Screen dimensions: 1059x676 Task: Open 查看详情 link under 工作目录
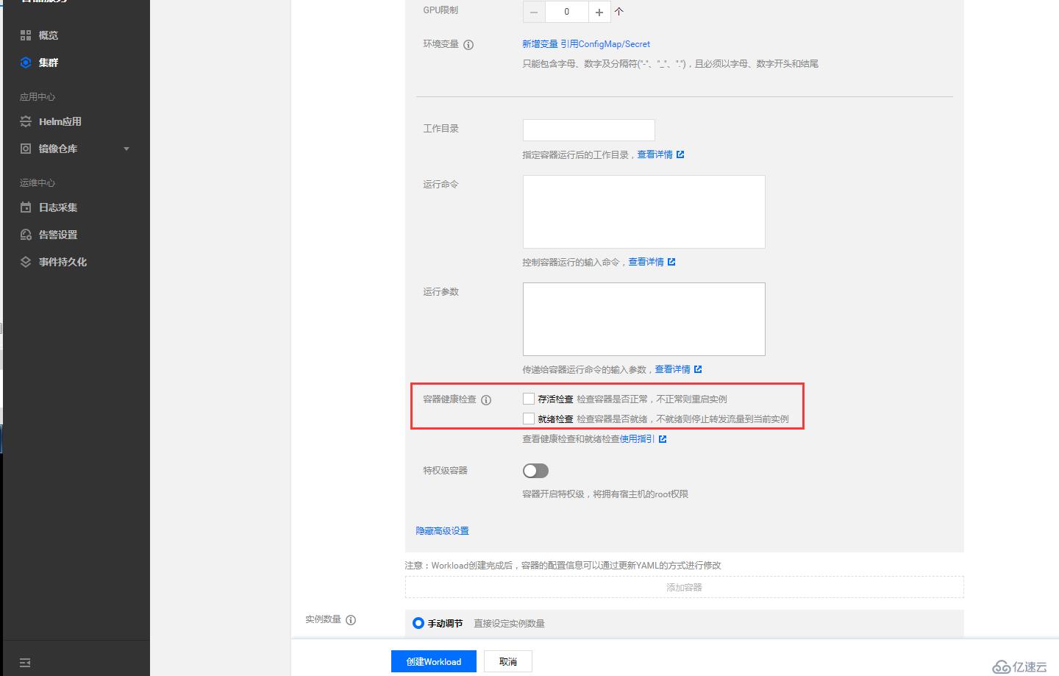655,154
